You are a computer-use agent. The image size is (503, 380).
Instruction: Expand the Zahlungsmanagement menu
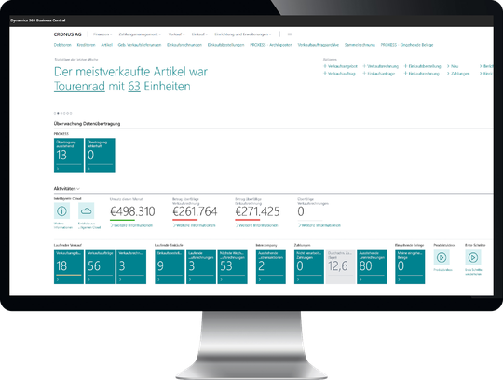140,34
